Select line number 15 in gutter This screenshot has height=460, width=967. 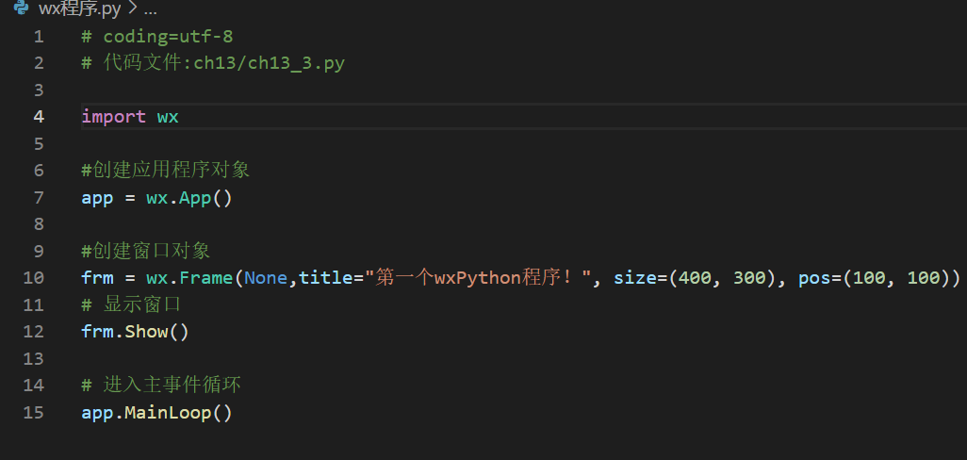(x=33, y=413)
